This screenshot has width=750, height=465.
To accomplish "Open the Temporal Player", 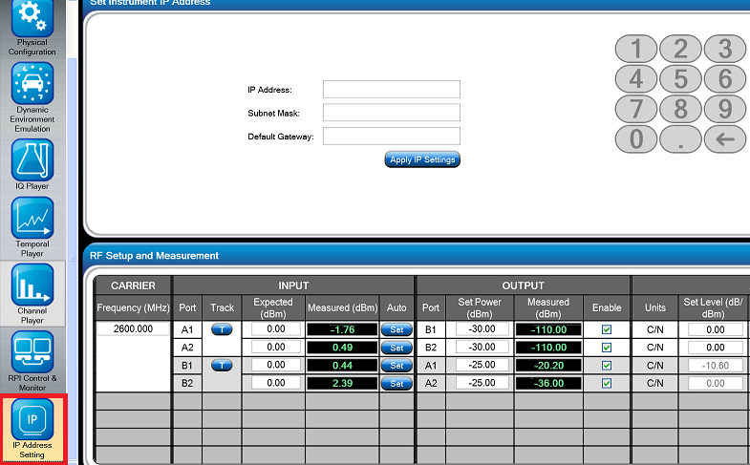I will point(32,219).
